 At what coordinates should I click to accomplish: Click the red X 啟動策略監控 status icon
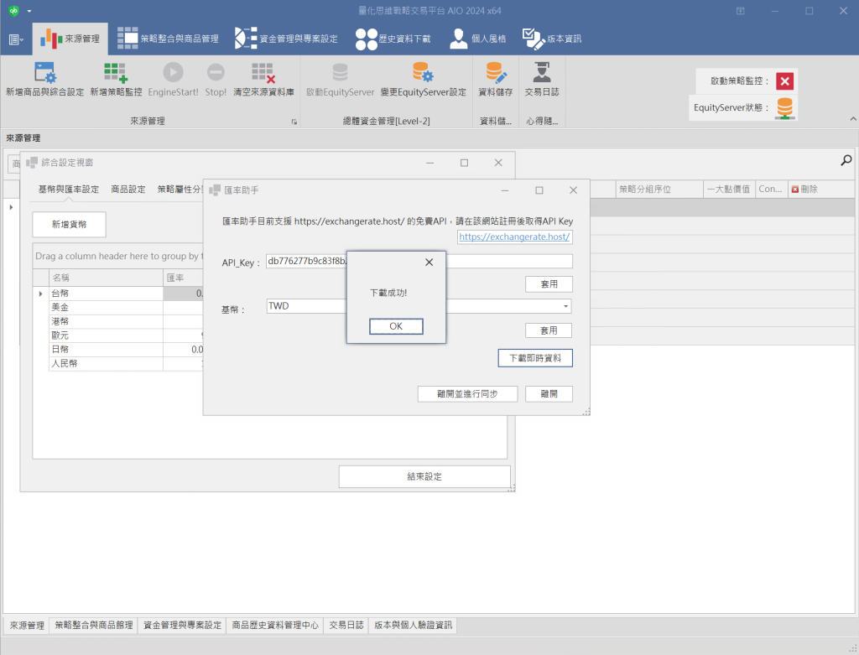tap(784, 81)
